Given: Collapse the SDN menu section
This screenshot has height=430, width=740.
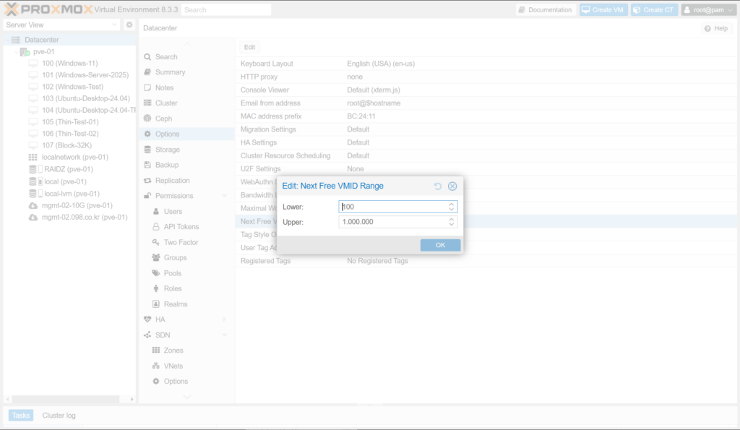Looking at the screenshot, I should (x=224, y=335).
